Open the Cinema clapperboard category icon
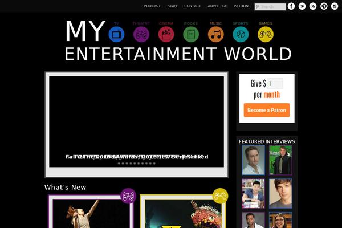Viewport: 342px width, 228px height. coord(166,34)
